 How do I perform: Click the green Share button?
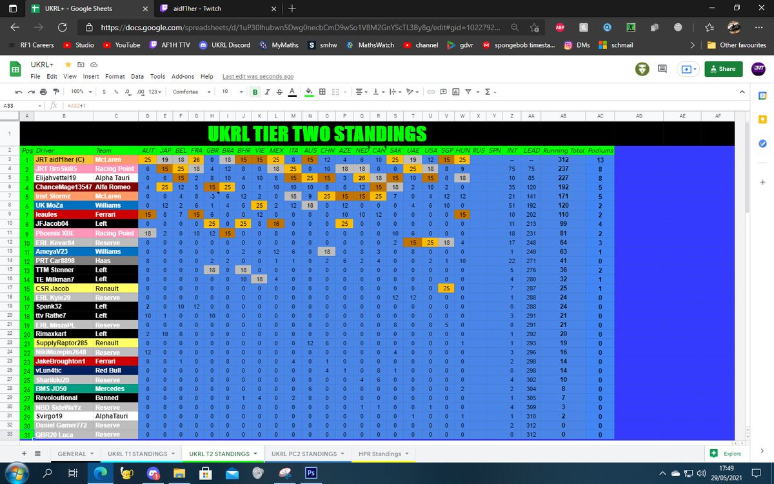723,69
